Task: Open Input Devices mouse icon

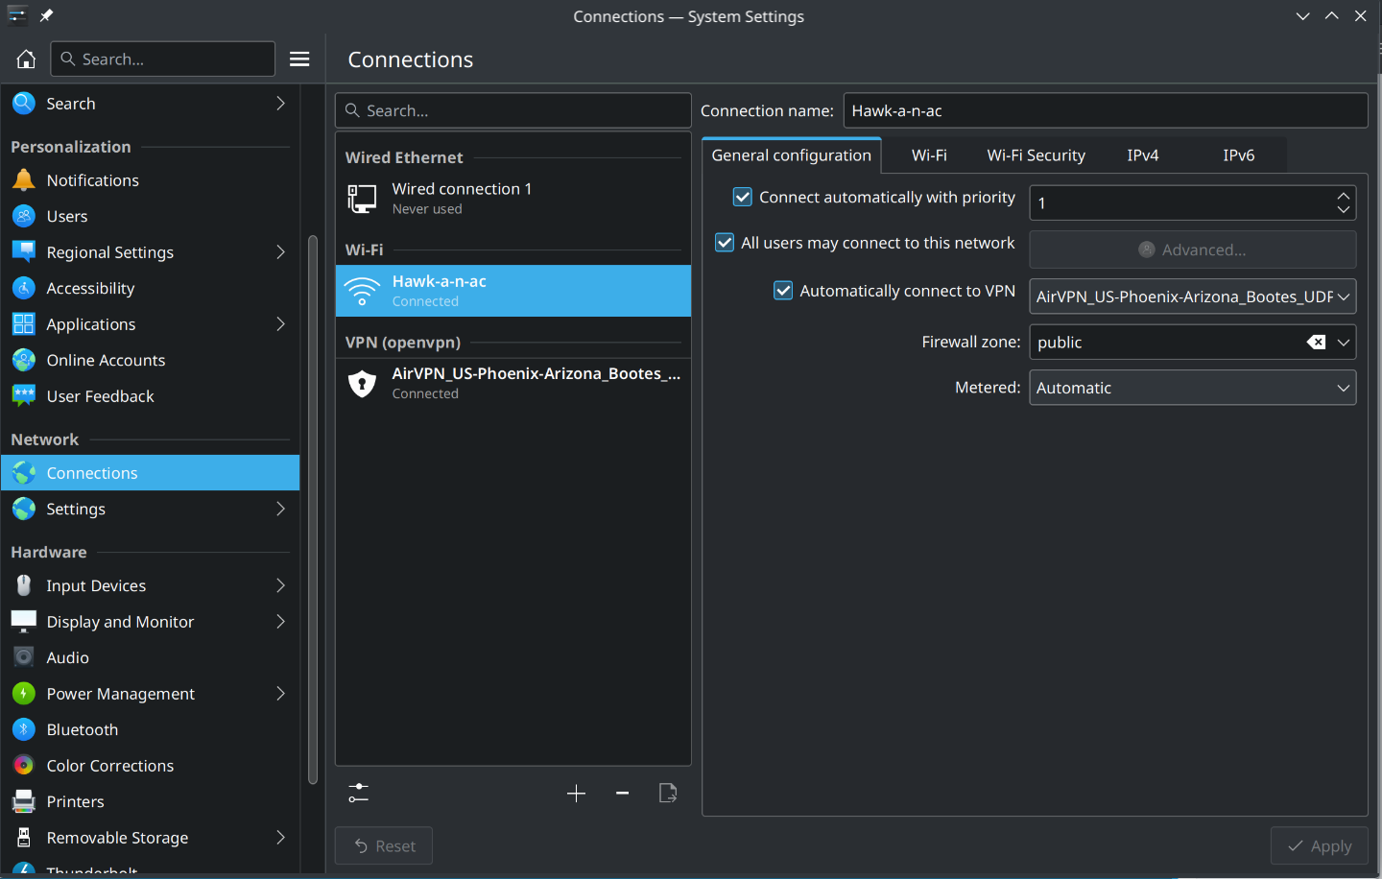Action: coord(24,585)
